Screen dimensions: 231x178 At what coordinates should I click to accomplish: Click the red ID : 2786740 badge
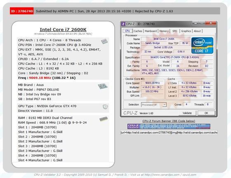pos(22,11)
